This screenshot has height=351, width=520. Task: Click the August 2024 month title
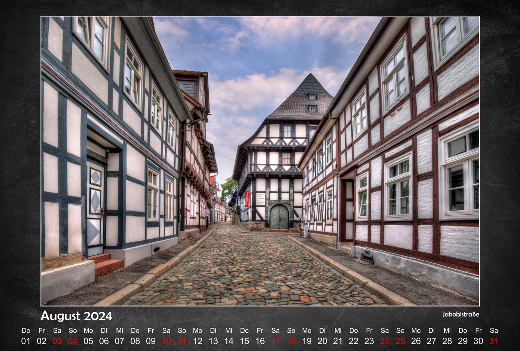click(x=76, y=316)
